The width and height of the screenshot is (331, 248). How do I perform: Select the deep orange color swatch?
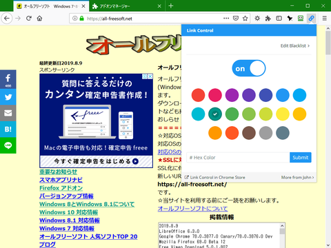(232, 133)
